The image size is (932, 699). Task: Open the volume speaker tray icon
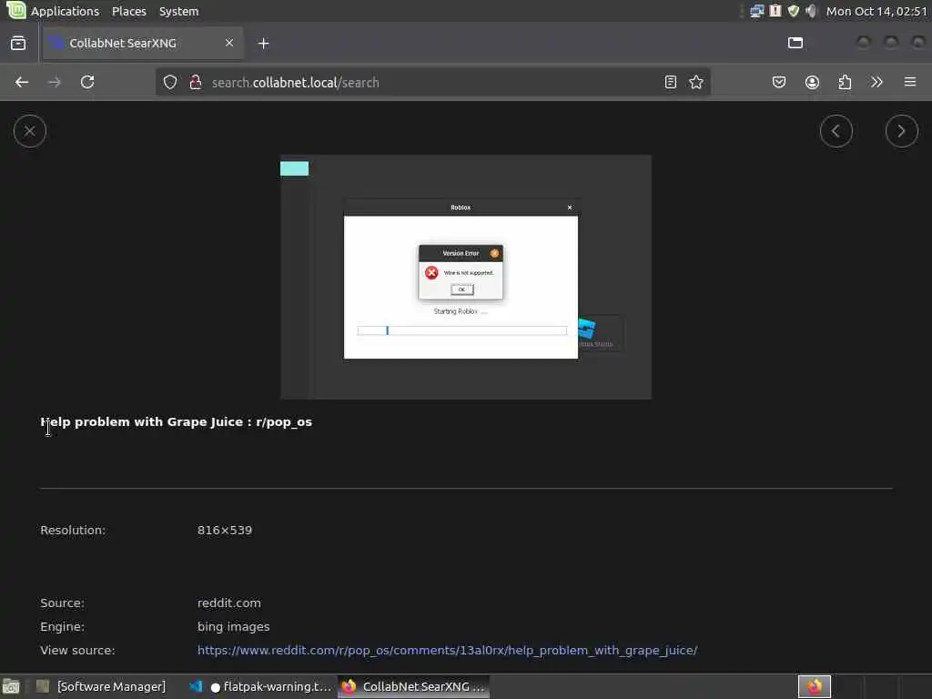click(811, 11)
